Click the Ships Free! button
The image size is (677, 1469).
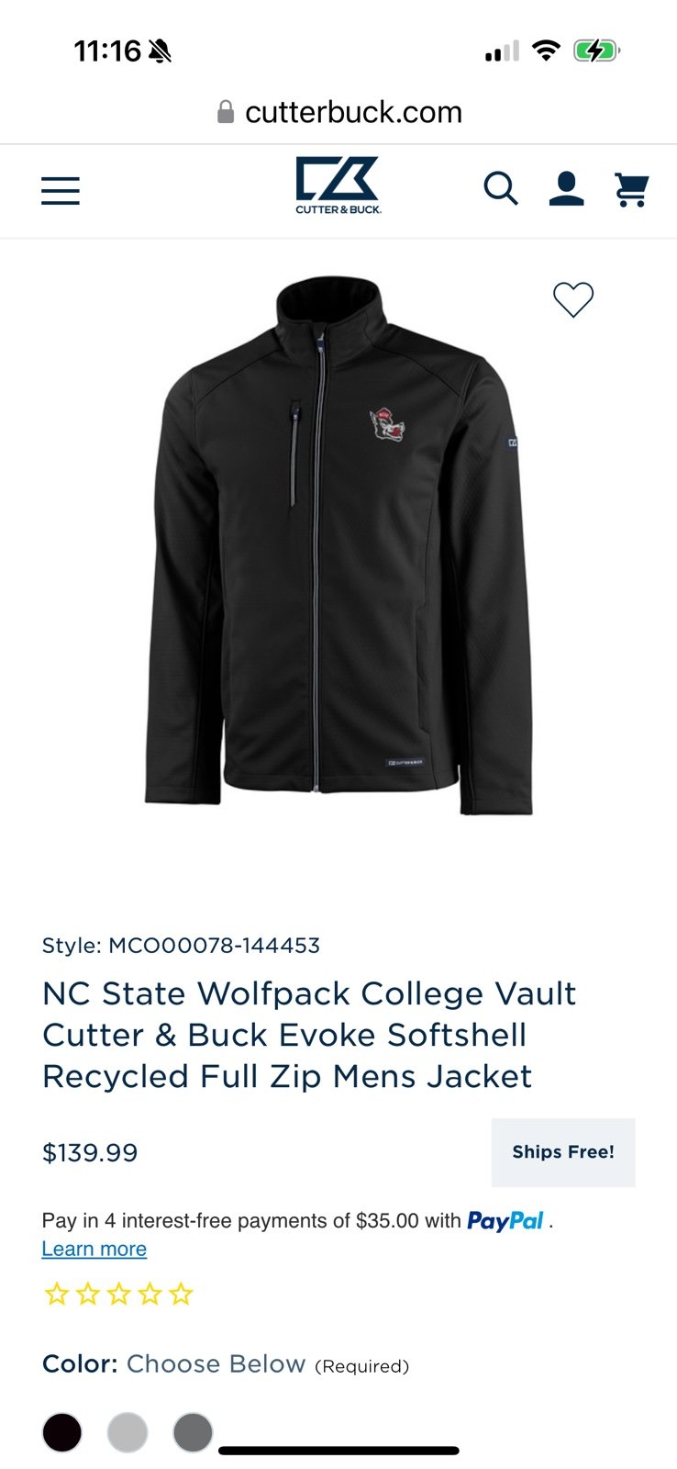click(563, 1152)
